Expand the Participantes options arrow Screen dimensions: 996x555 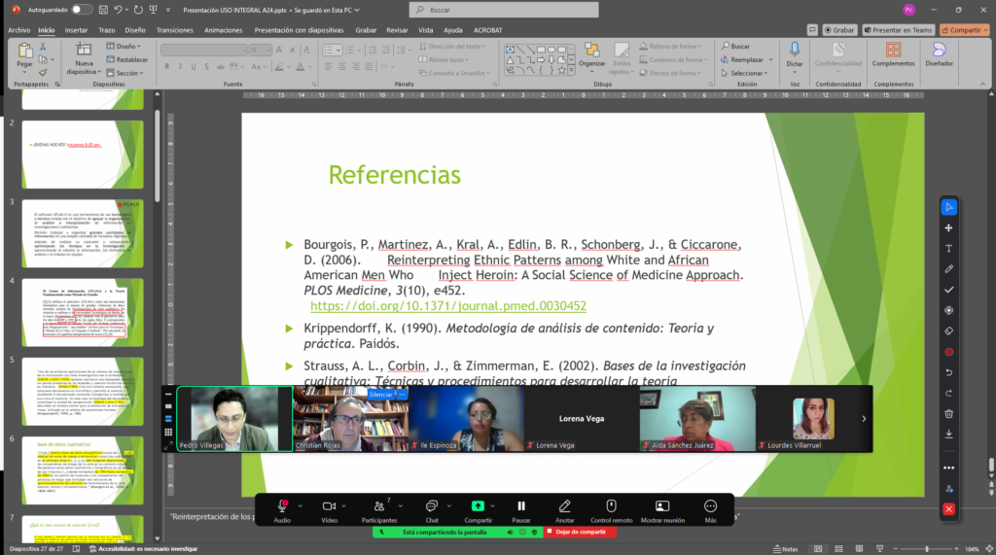[x=400, y=506]
